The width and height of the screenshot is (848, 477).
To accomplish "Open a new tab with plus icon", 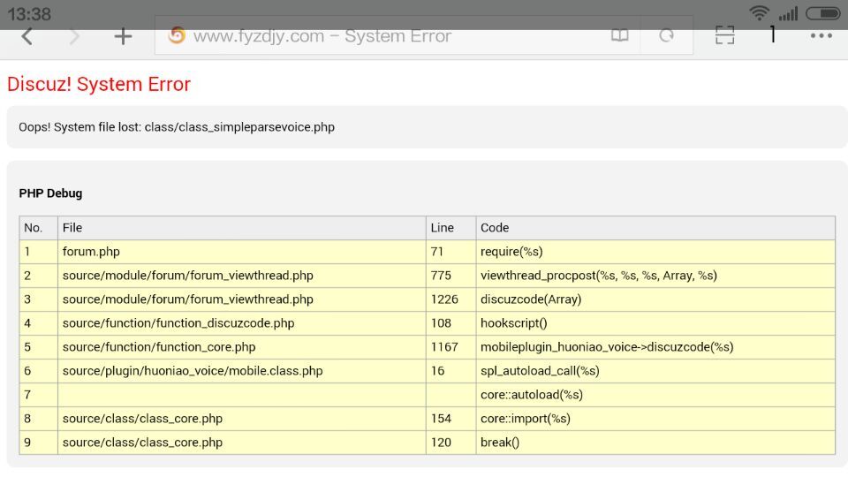I will point(123,36).
